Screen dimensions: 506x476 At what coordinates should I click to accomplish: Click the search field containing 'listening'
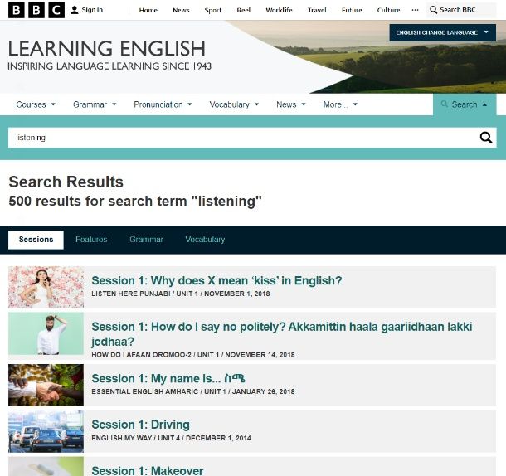point(241,138)
